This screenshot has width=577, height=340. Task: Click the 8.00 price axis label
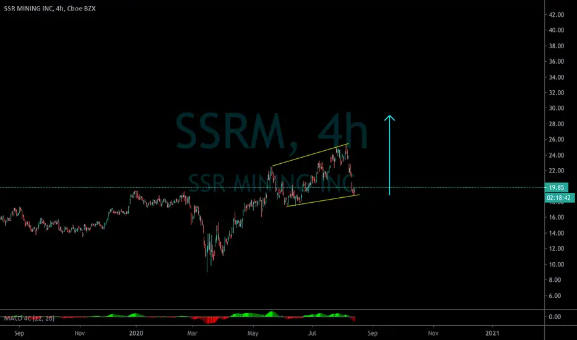pyautogui.click(x=555, y=279)
